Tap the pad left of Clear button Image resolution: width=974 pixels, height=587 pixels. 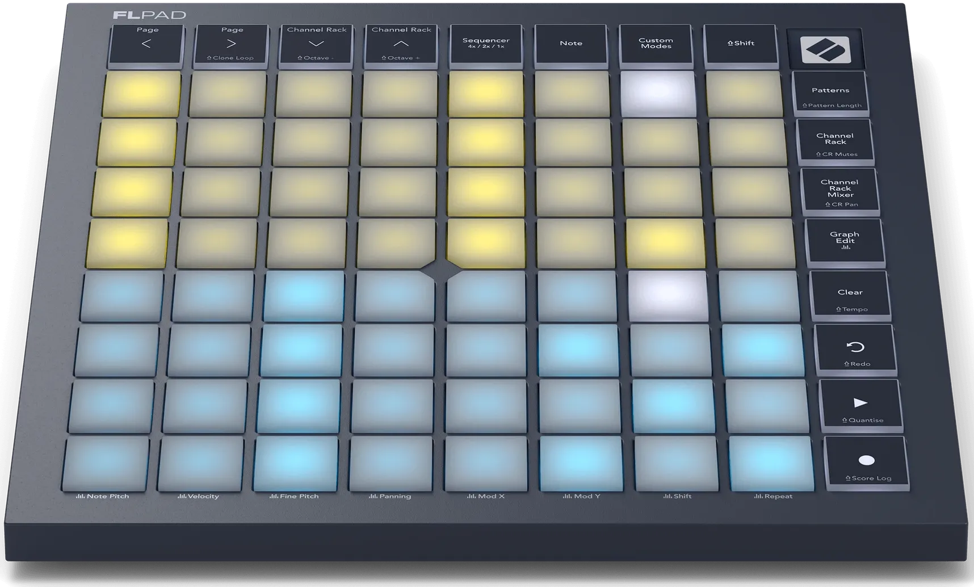[759, 296]
